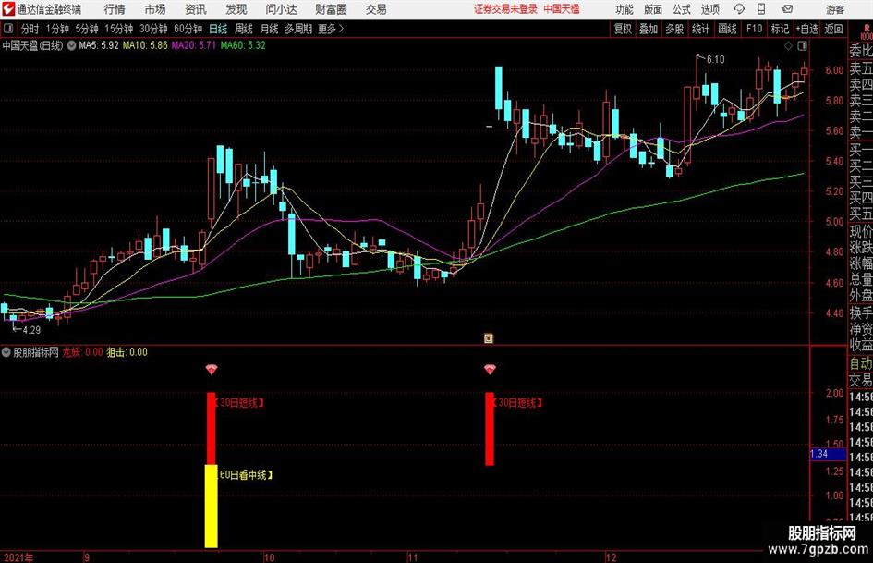Click the 【60日看中线】 label
The width and height of the screenshot is (873, 563).
tap(244, 475)
